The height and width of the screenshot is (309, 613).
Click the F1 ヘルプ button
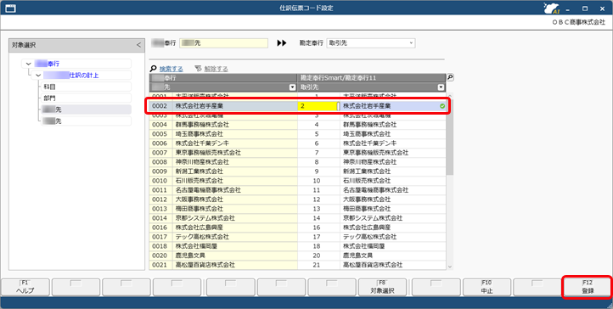tap(25, 287)
